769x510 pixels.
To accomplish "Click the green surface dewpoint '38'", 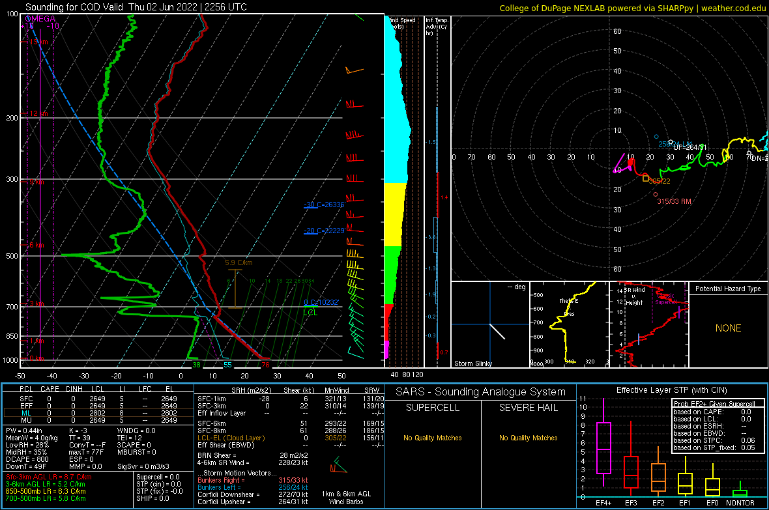I will click(196, 365).
